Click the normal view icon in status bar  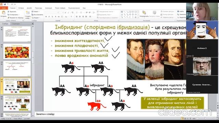(x=182, y=119)
